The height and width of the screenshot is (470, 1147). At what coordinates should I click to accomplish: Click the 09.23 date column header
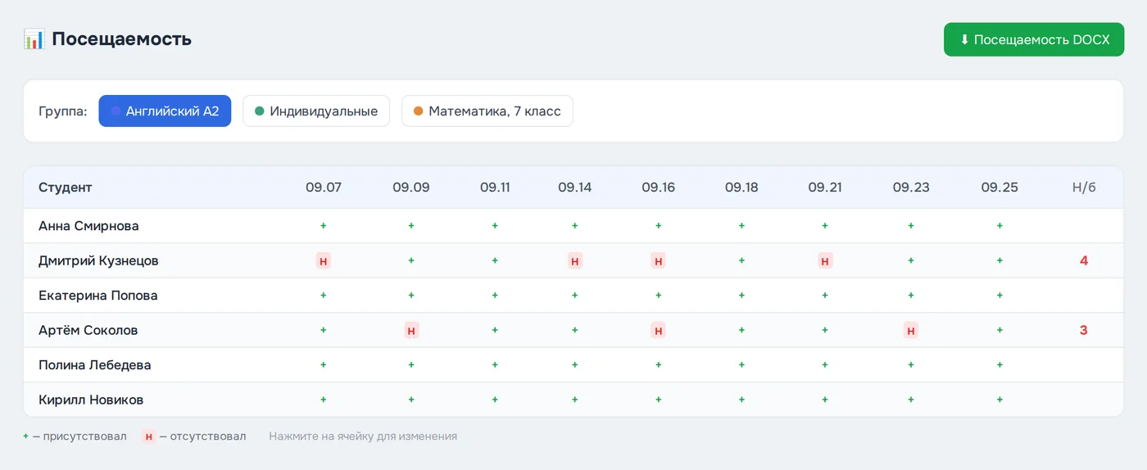click(911, 188)
